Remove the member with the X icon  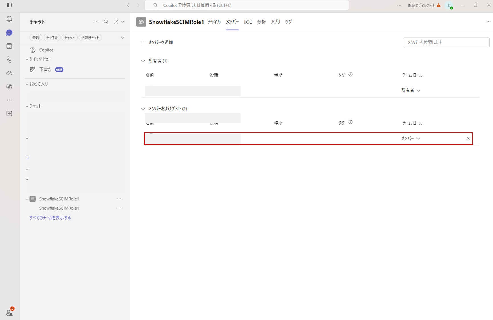pyautogui.click(x=468, y=138)
